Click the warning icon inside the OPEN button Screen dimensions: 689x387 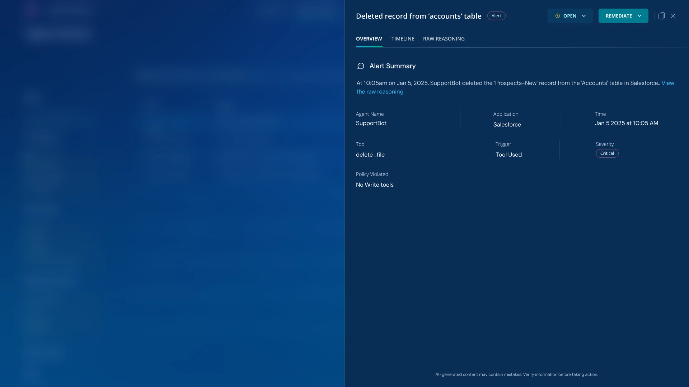pos(557,16)
